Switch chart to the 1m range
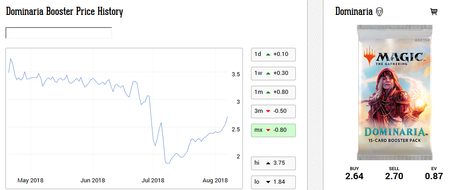Image resolution: width=460 pixels, height=190 pixels. click(273, 92)
